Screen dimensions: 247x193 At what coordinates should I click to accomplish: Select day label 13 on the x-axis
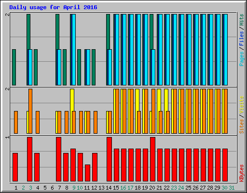pos(101,188)
